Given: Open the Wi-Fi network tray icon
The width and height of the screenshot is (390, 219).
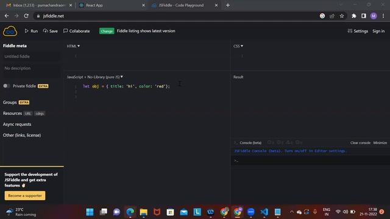Looking at the screenshot, I should click(338, 212).
